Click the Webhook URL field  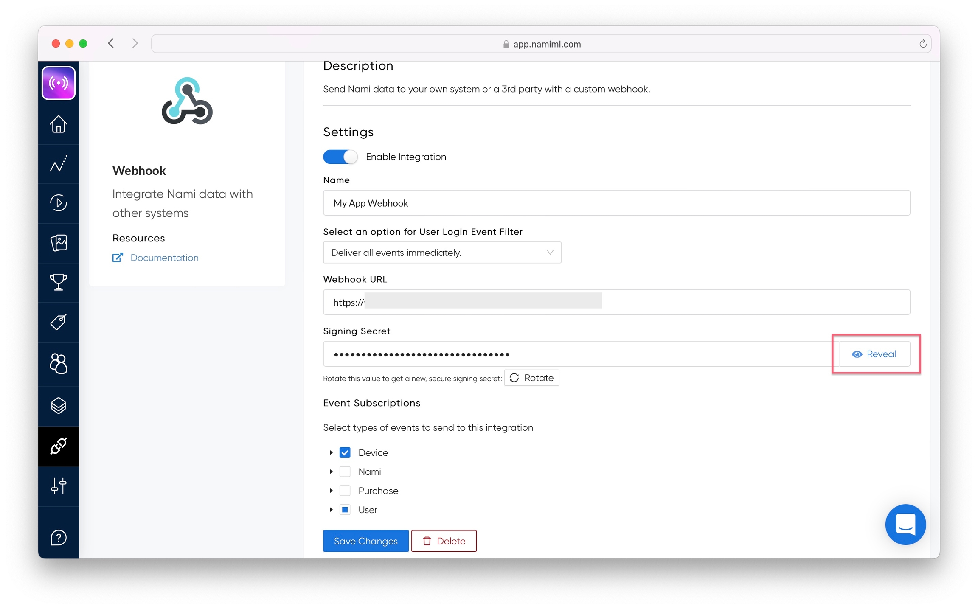[x=616, y=302]
